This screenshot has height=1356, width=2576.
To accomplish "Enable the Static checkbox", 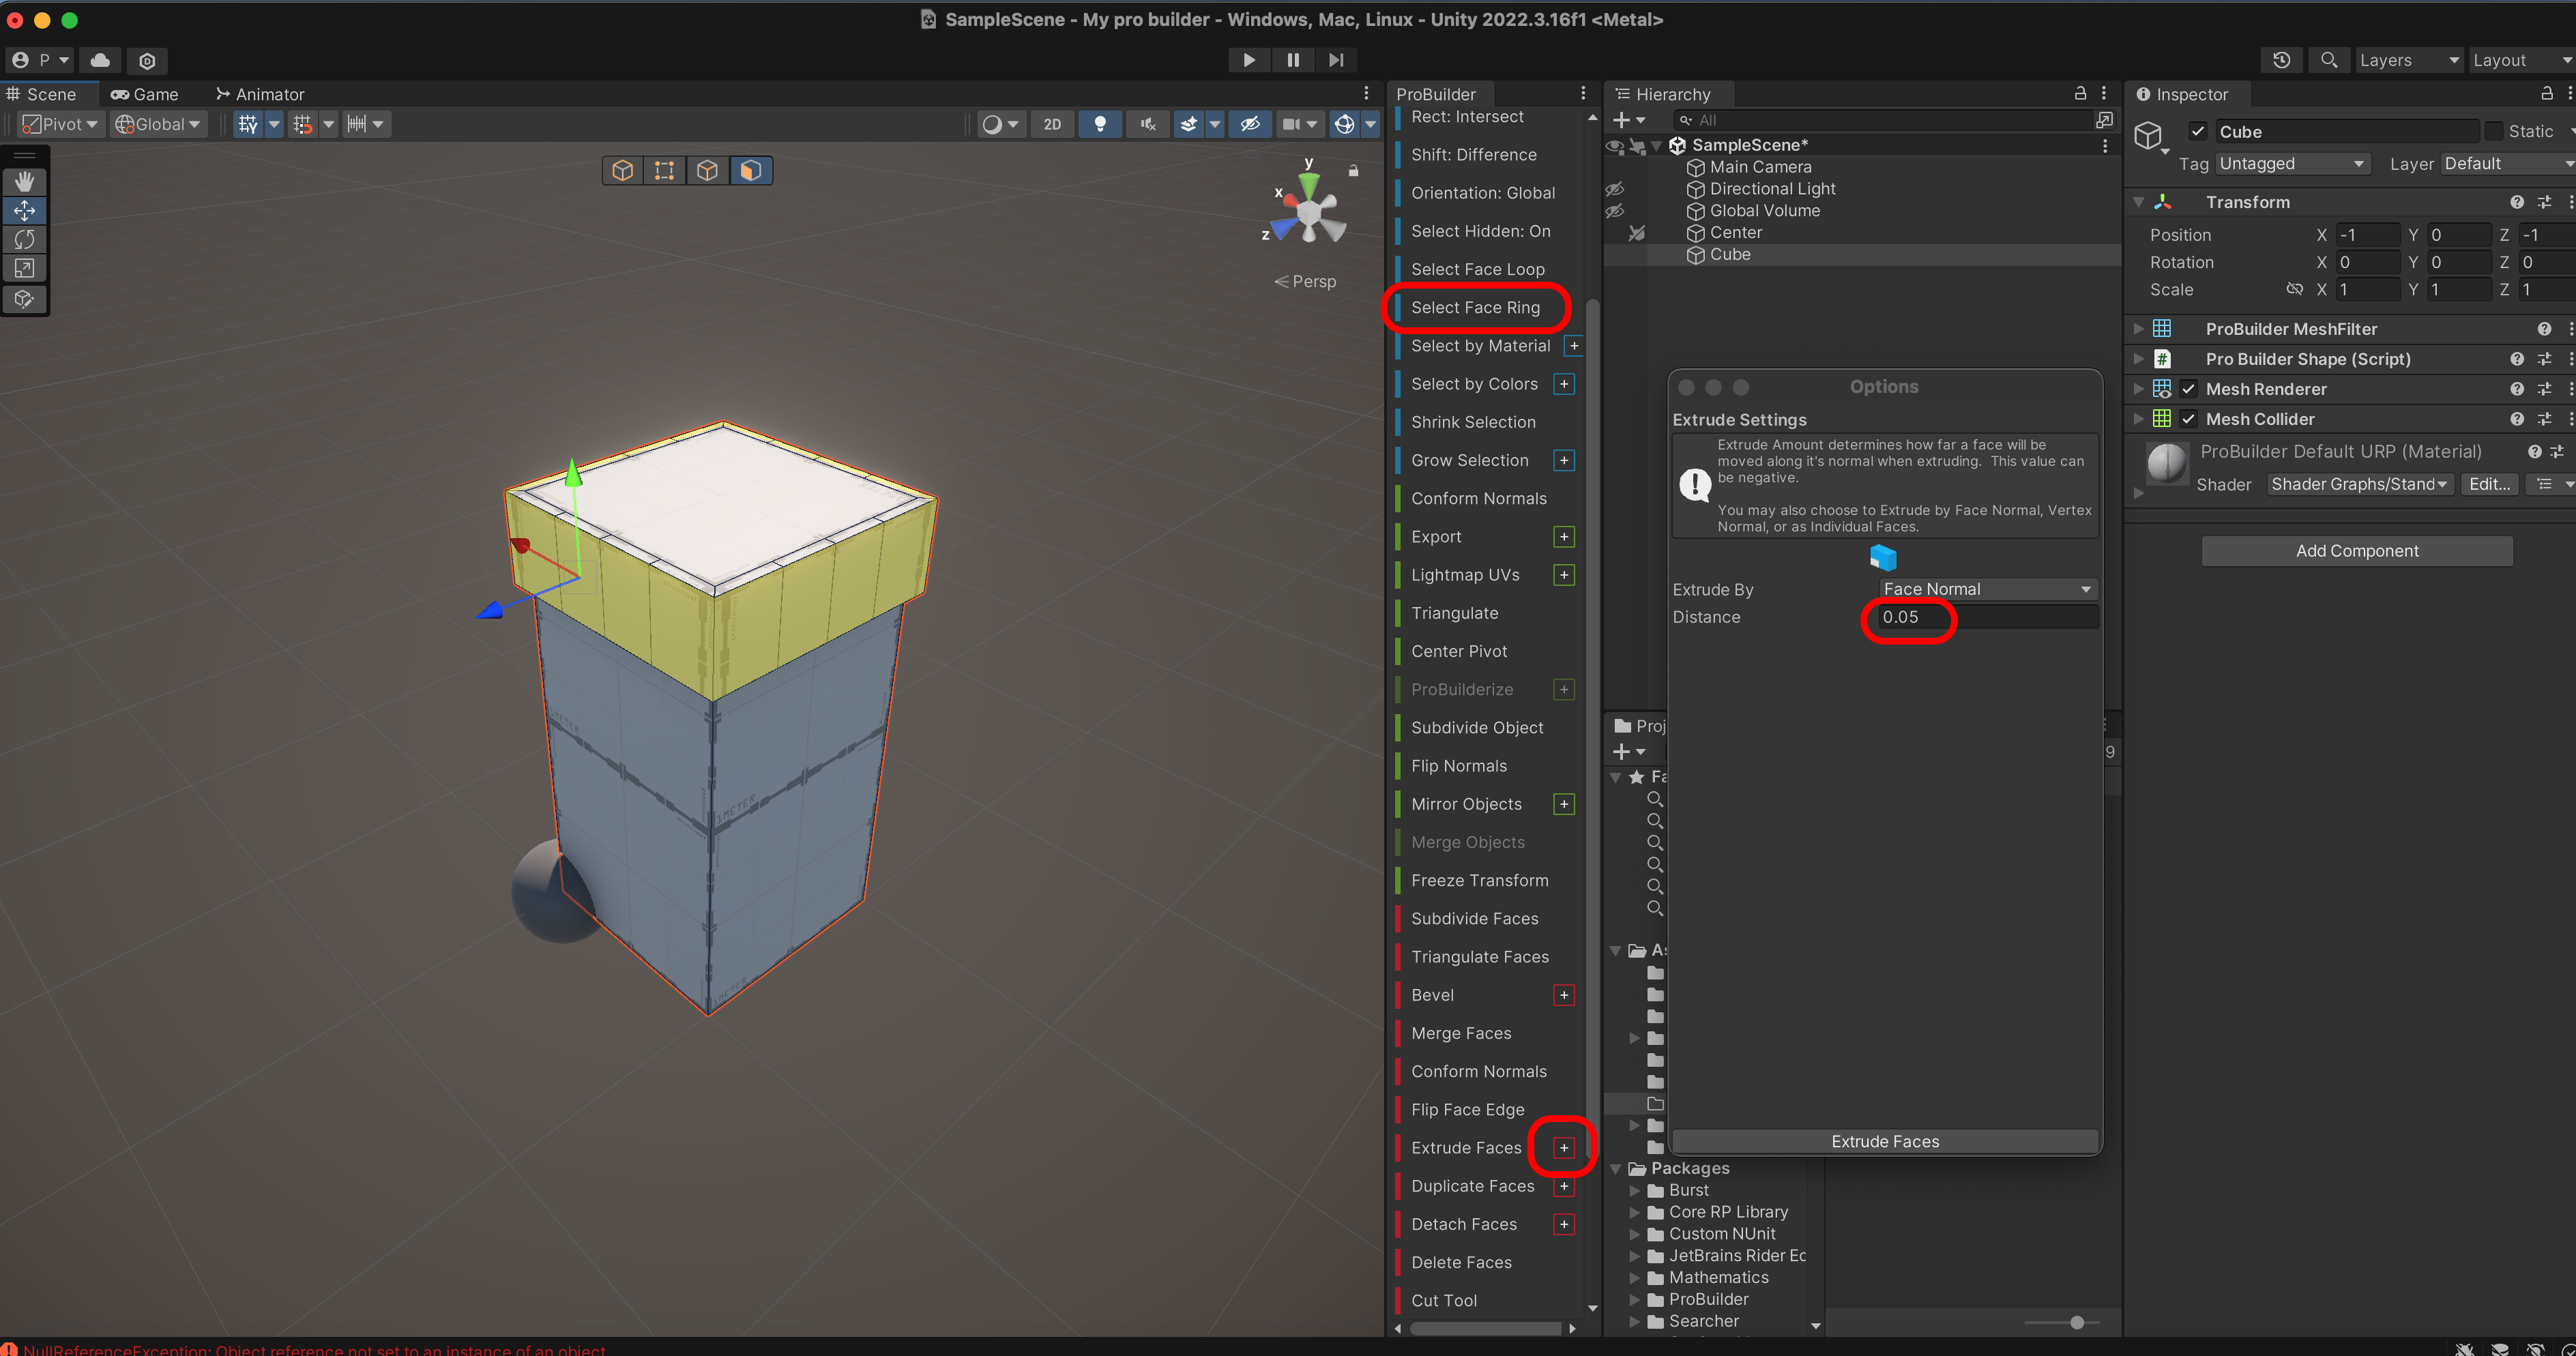I will [x=2493, y=131].
